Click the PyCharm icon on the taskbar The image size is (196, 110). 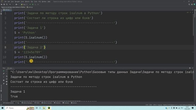coord(49,108)
